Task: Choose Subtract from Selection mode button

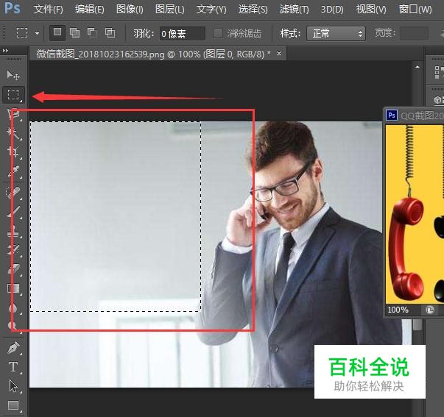Action: point(92,33)
